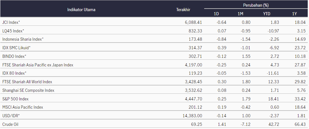
Task: Select the IDX 80 Index* label
Action: 14,73
